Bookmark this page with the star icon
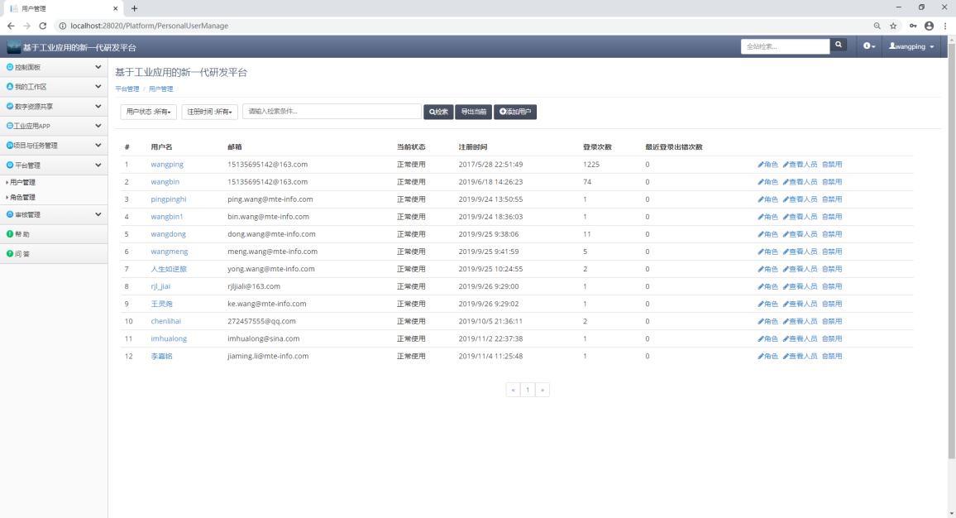The image size is (956, 518). [x=893, y=26]
